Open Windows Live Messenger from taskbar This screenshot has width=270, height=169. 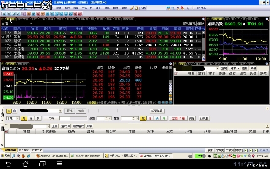(x=87, y=156)
